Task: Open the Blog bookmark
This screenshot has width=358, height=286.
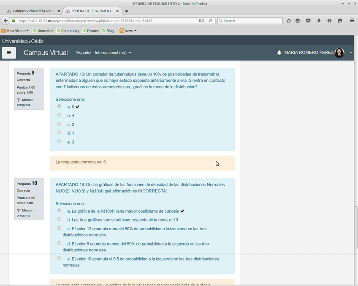Action: pos(108,31)
